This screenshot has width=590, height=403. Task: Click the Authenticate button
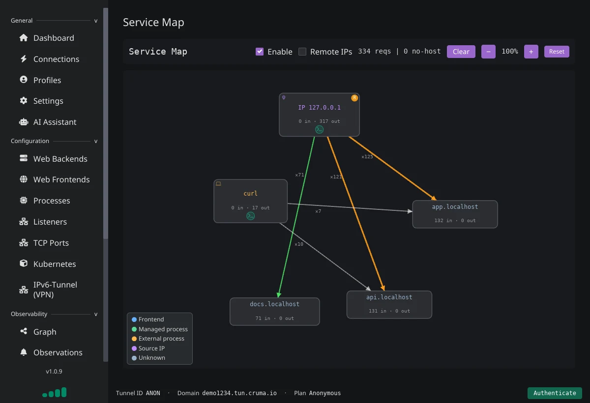pyautogui.click(x=555, y=393)
